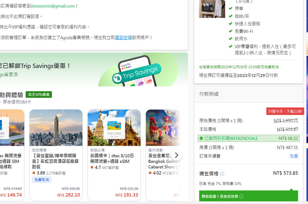Click the hotel room photo thumbnail

pyautogui.click(x=212, y=9)
